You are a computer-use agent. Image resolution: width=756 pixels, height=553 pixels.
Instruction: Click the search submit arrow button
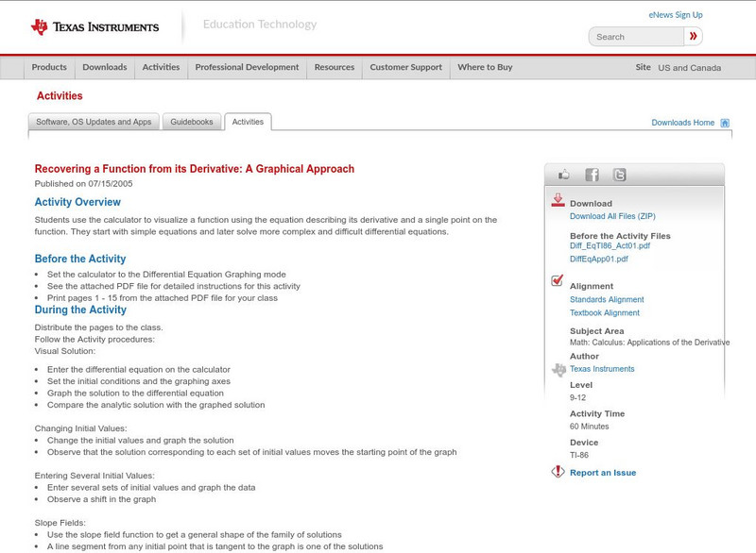[x=694, y=36]
